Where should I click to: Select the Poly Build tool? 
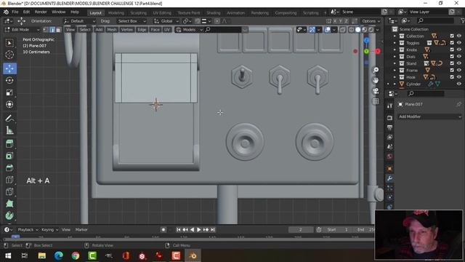(x=9, y=204)
